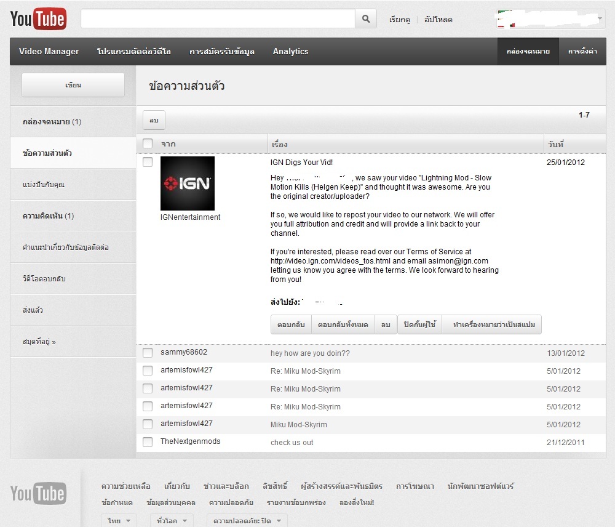Click the ตอบกลับ (Reply) button

coord(291,324)
